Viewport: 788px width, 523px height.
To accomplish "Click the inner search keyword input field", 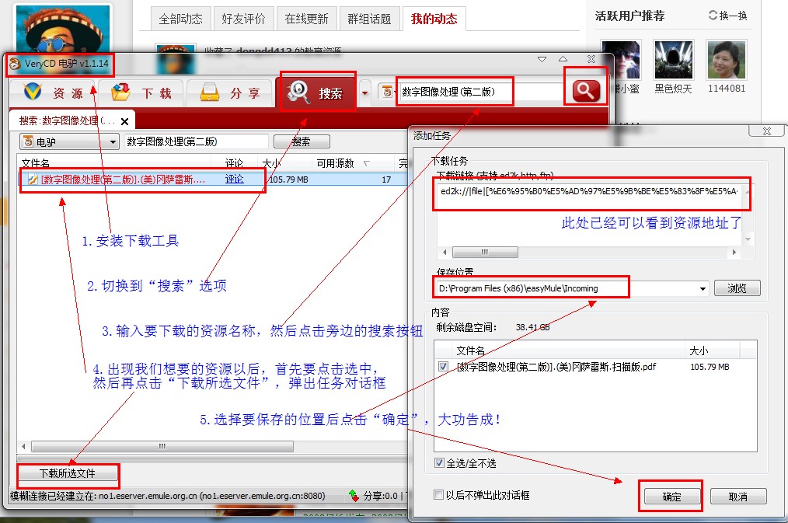I will coord(196,141).
